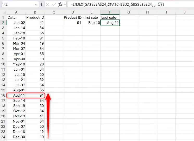This screenshot has height=141, width=194.
Task: Select column D header
Action: coord(73,12)
